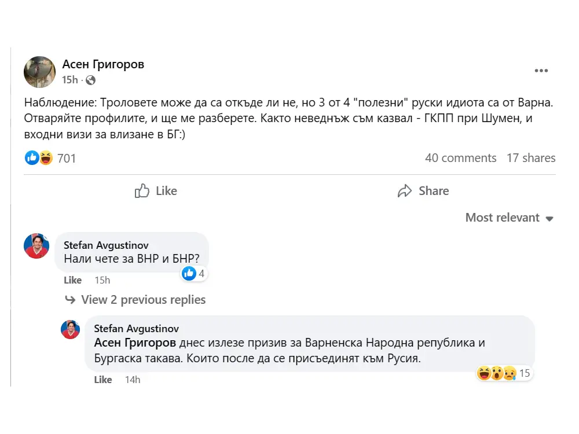
Task: Click the public globe privacy icon
Action: tap(90, 80)
